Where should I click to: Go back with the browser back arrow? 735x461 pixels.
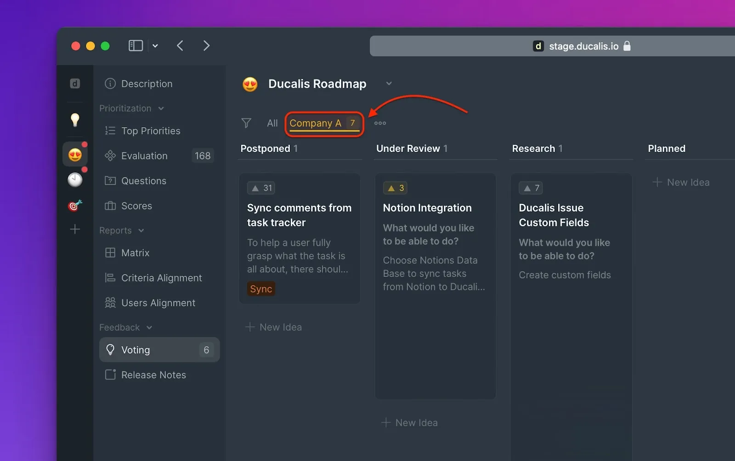(180, 46)
